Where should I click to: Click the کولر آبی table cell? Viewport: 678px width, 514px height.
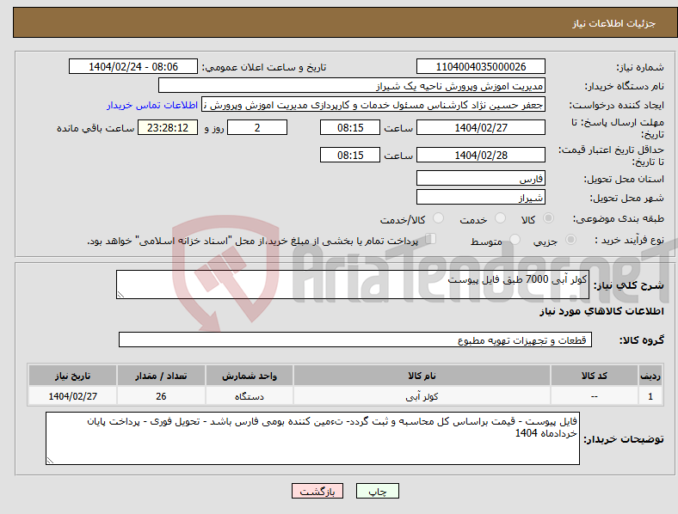pyautogui.click(x=422, y=396)
